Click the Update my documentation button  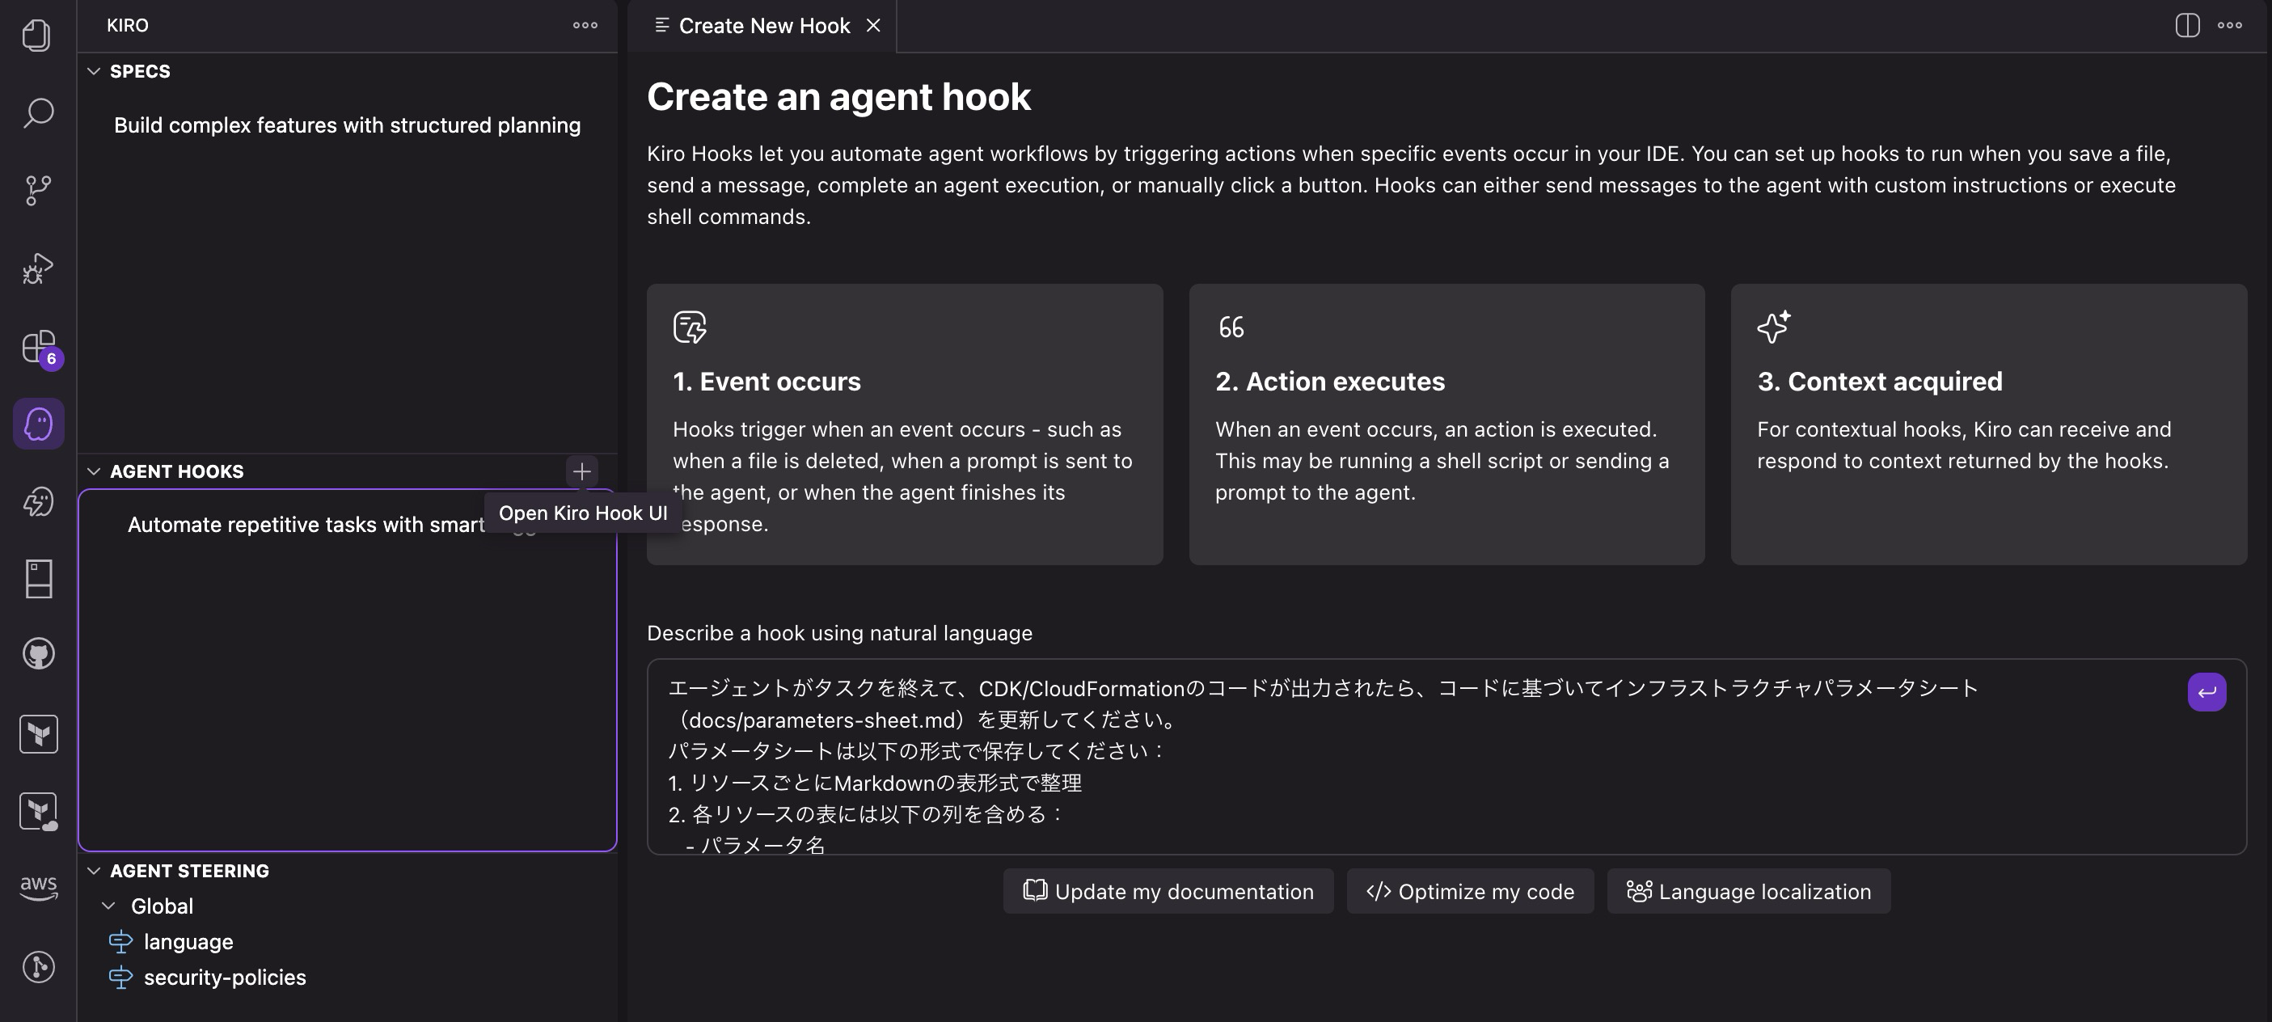pyautogui.click(x=1168, y=892)
